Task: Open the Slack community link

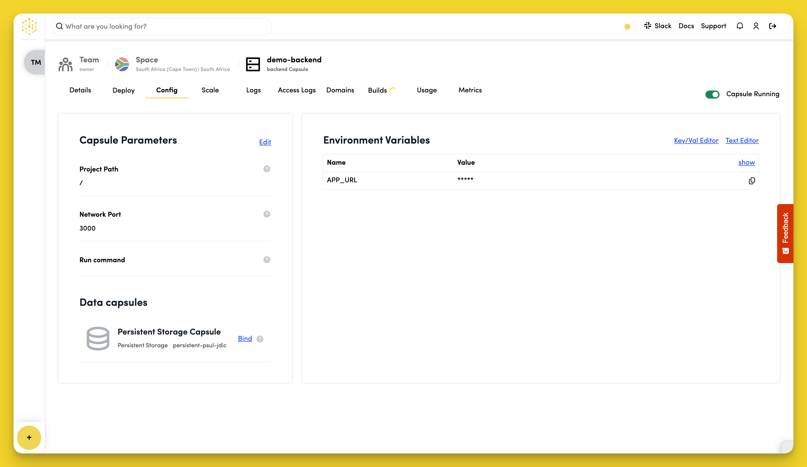Action: (x=658, y=26)
